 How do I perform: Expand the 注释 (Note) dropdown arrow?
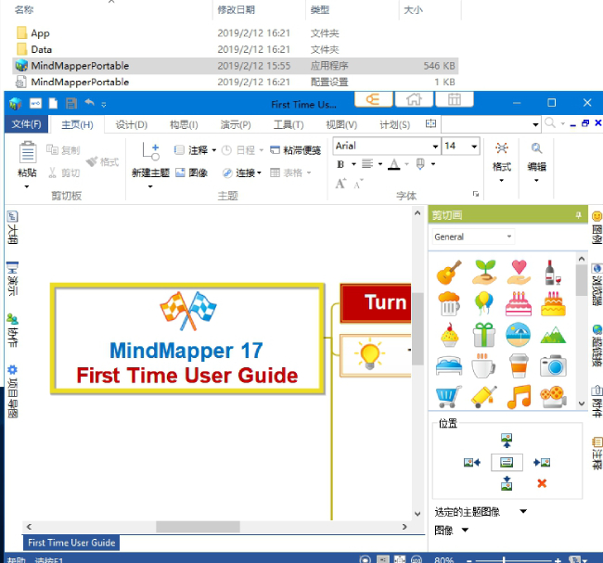click(214, 150)
